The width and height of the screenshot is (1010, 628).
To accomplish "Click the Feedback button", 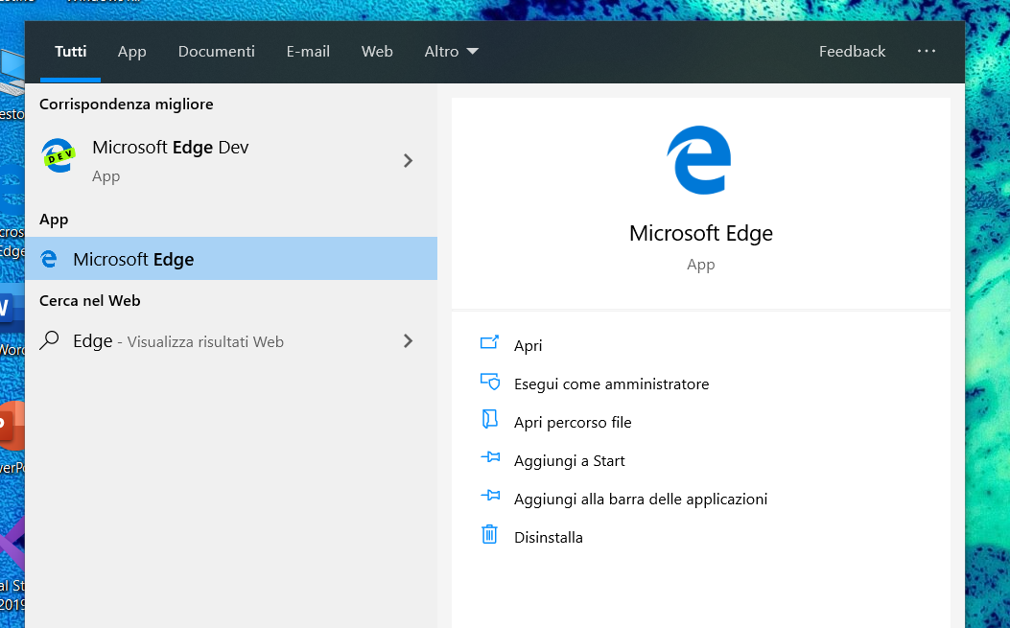I will point(852,52).
